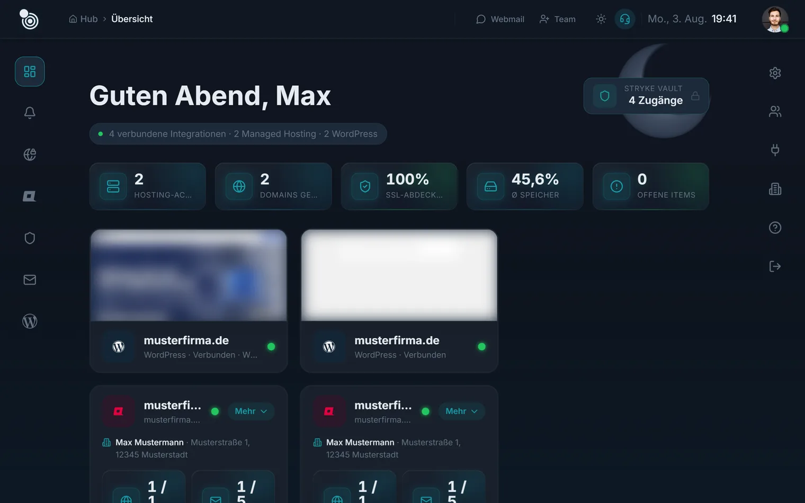Viewport: 805px width, 503px height.
Task: Open the 100% SSL-Abdeck... stat tile
Action: coord(399,186)
